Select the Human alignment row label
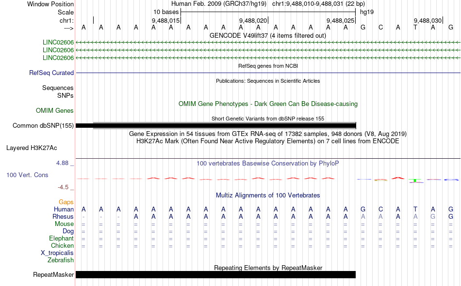461x286 pixels. [64, 210]
